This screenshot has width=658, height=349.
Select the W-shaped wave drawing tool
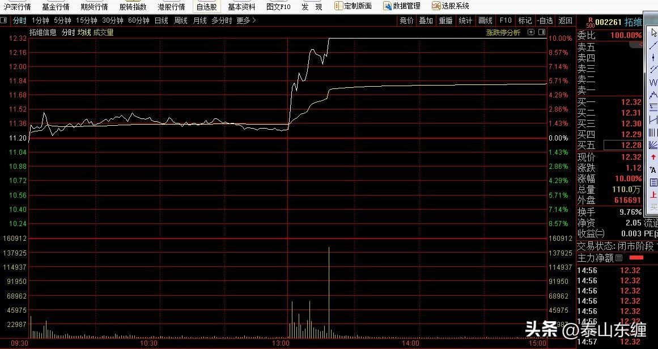[653, 82]
